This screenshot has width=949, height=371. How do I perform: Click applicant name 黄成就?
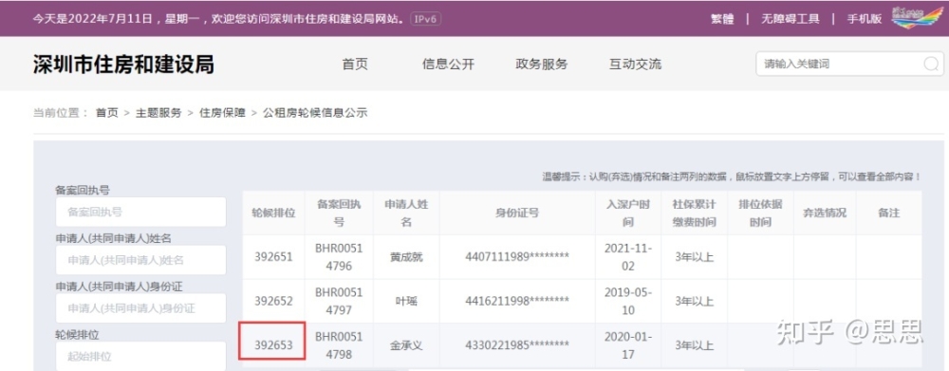pyautogui.click(x=406, y=257)
